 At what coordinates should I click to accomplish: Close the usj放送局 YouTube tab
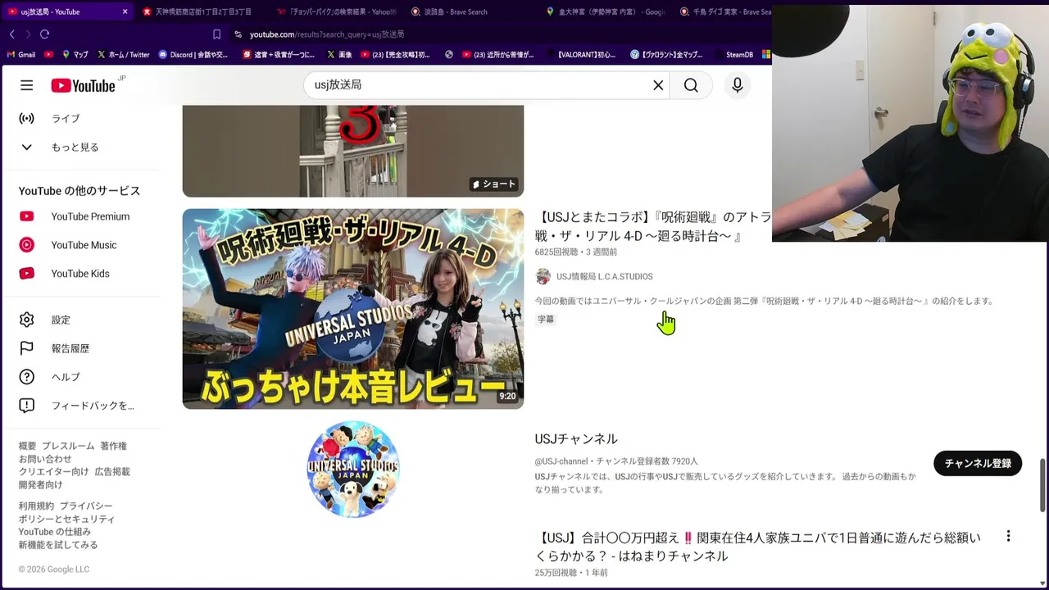pos(125,11)
